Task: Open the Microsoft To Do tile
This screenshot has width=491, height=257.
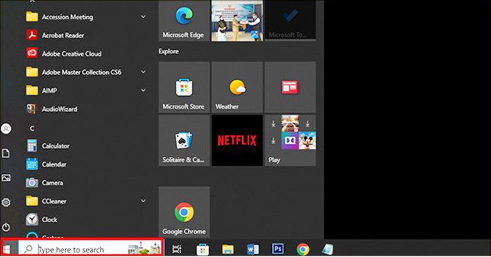Action: 290,20
